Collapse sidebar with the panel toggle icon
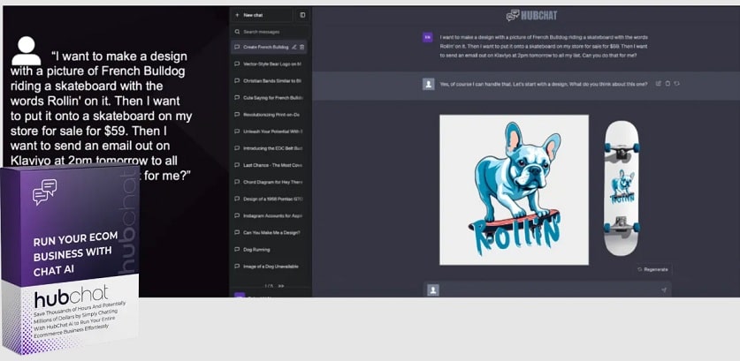The width and height of the screenshot is (740, 361). 302,15
